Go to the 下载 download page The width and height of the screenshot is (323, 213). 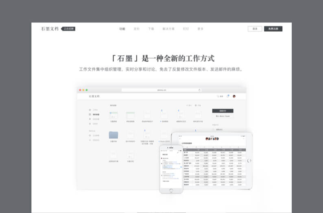(151, 29)
